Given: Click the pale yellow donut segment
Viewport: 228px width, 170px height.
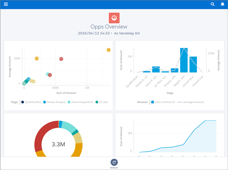Looking at the screenshot, I should [x=78, y=138].
